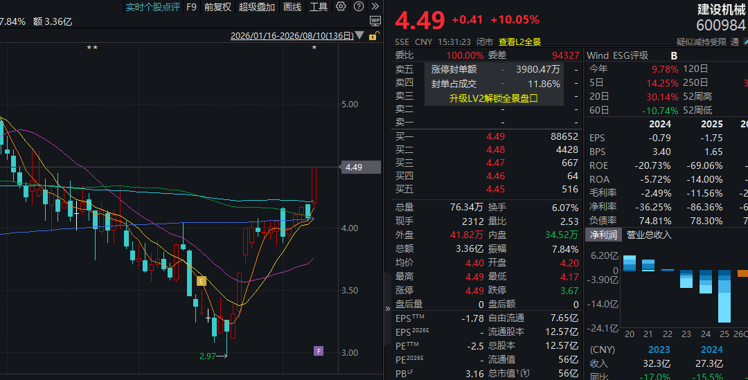Click the Wind ESG评级 label
This screenshot has height=380, width=748.
tap(617, 55)
